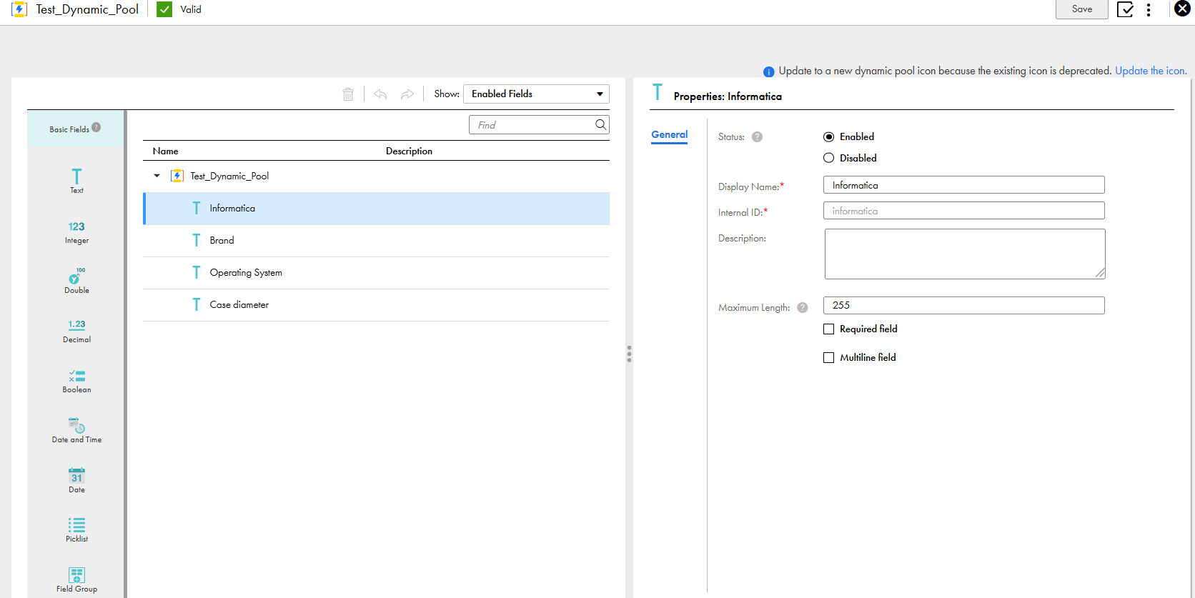Select the Brand field row
The image size is (1195, 598).
tap(377, 241)
